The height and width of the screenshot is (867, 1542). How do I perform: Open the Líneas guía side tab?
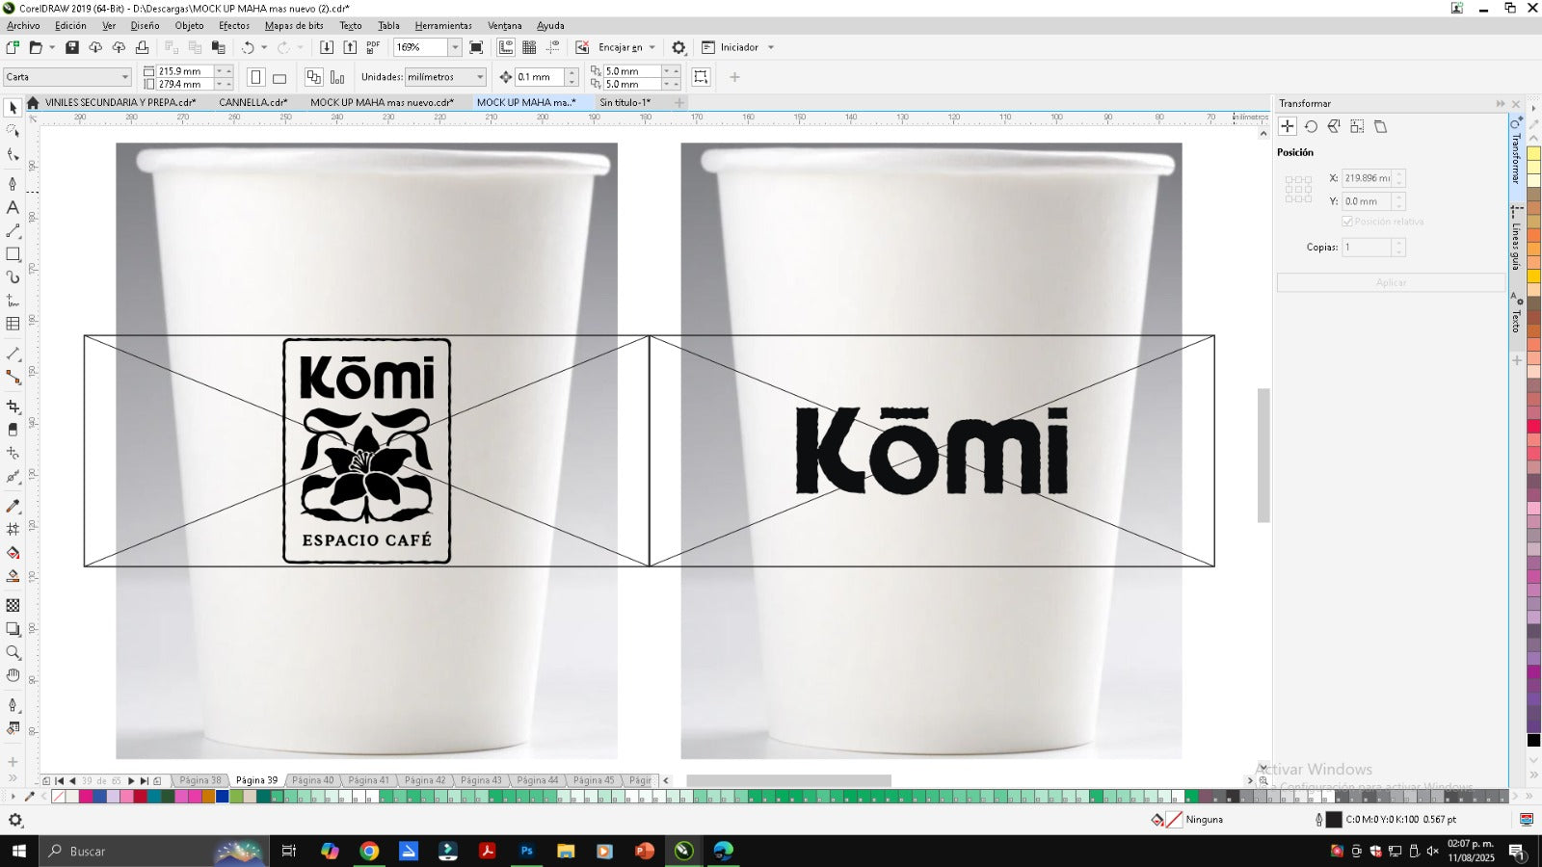[x=1516, y=238]
